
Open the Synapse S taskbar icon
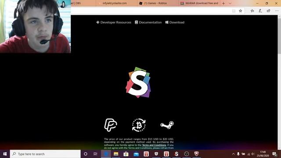[x=177, y=154]
